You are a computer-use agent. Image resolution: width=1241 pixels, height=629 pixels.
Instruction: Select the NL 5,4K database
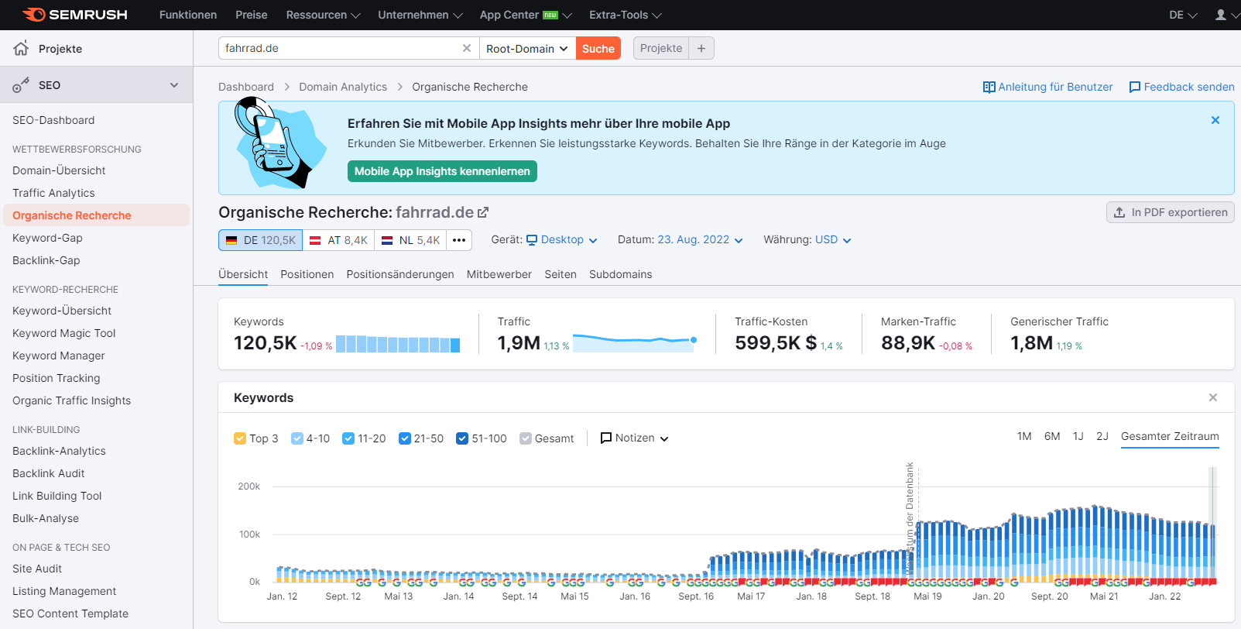[410, 240]
